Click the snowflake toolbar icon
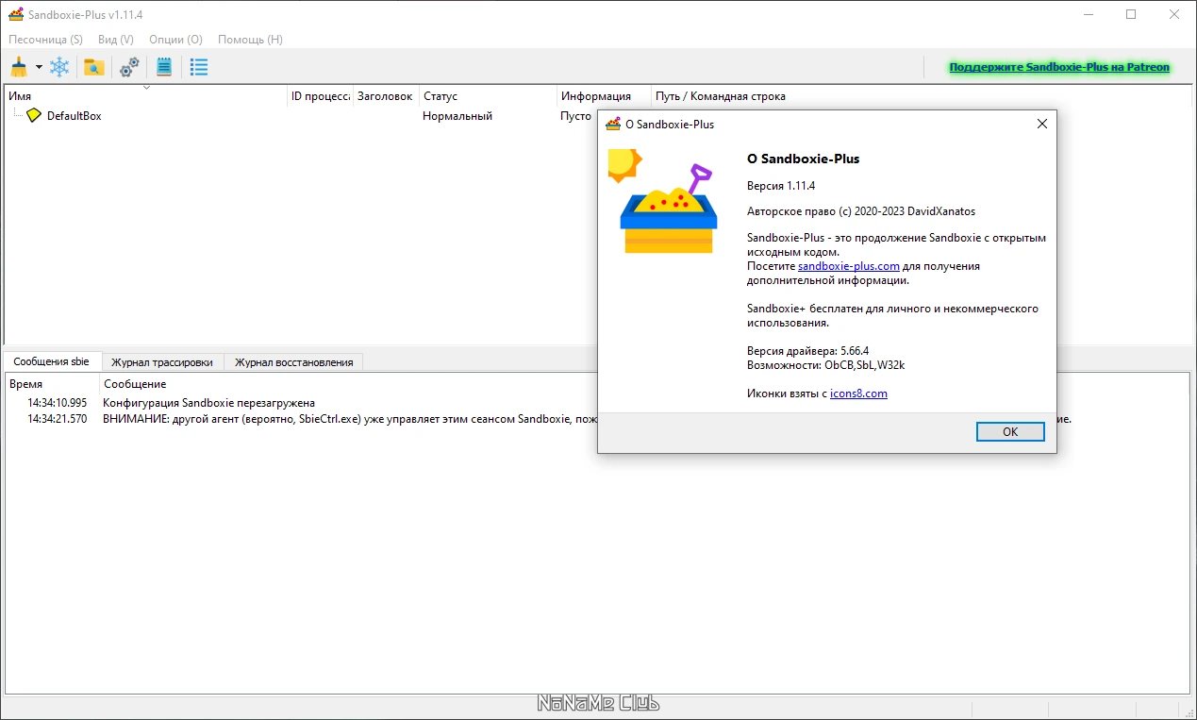Viewport: 1197px width, 720px height. coord(59,67)
